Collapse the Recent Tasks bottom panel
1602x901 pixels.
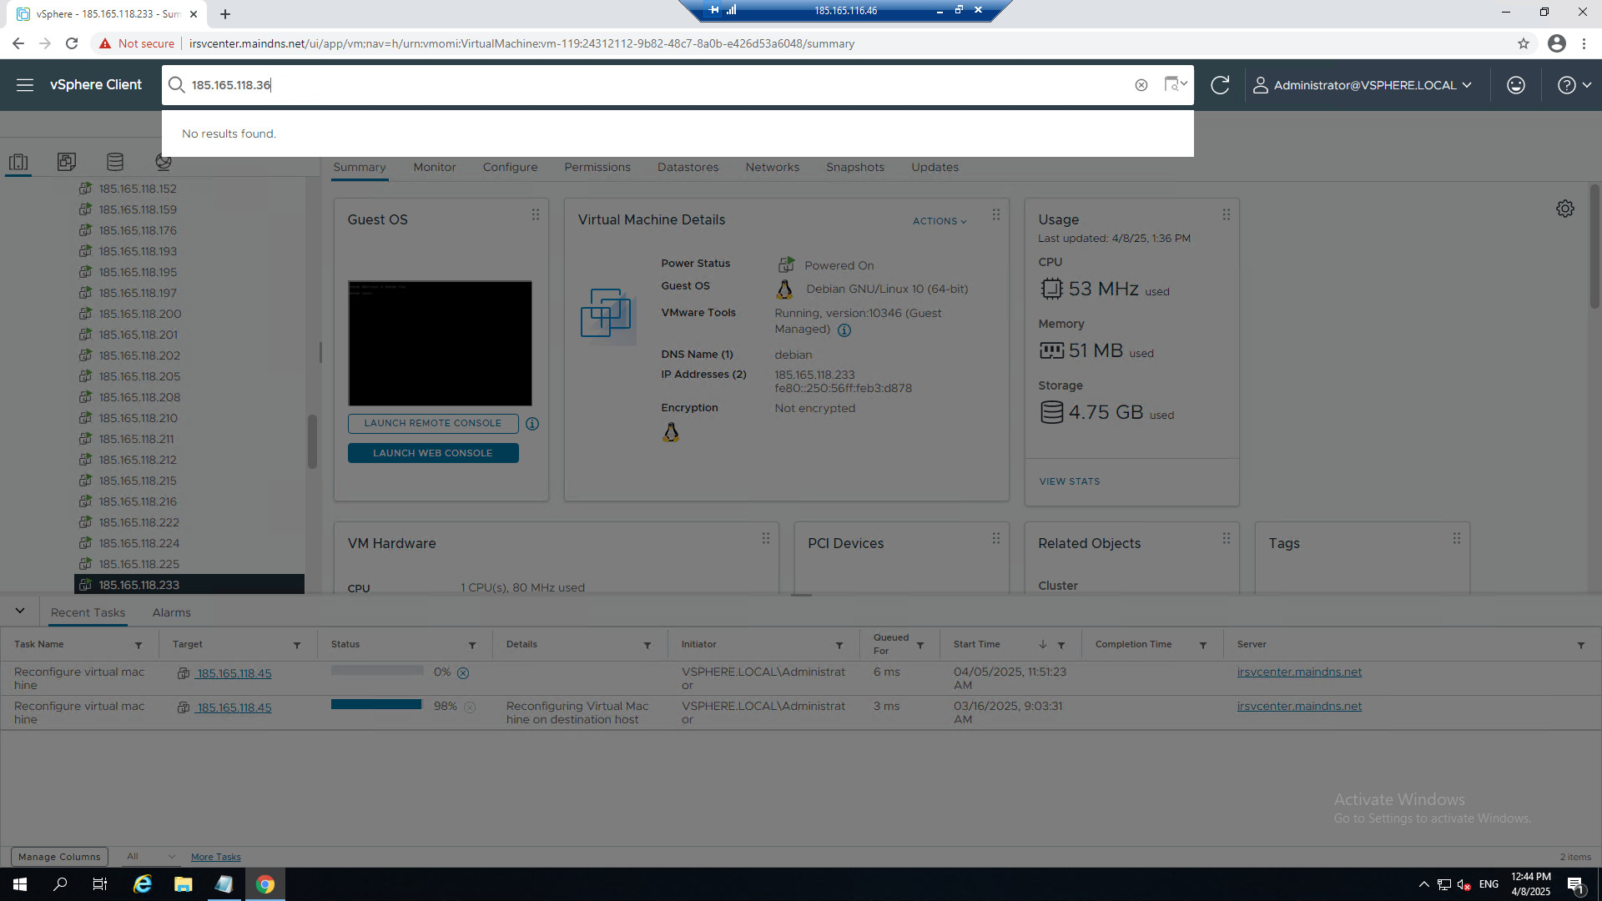(x=20, y=612)
